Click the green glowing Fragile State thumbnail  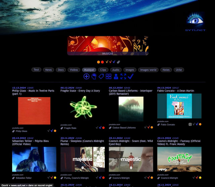(x=83, y=107)
